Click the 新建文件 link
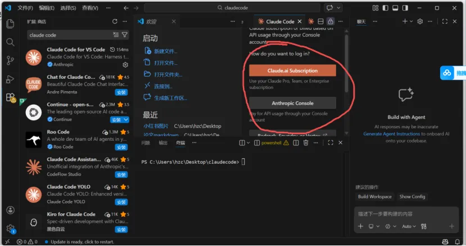466x246 pixels. [x=165, y=51]
